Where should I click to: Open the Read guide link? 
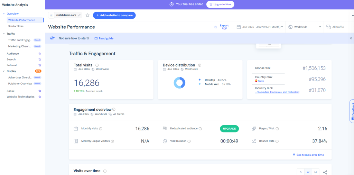point(104,38)
